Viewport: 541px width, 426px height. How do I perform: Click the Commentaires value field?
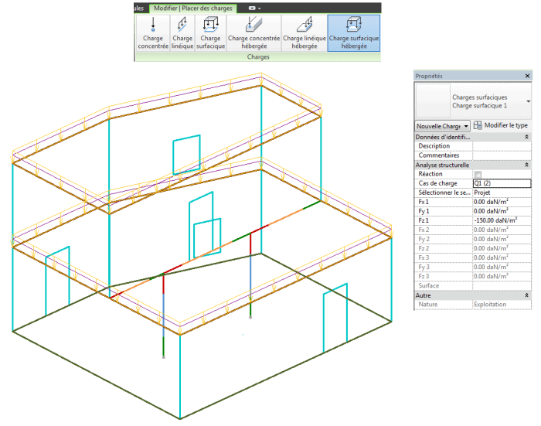pos(501,155)
